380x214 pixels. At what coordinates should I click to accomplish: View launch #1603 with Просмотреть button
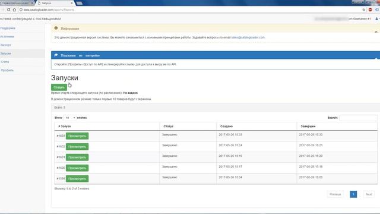point(77,136)
